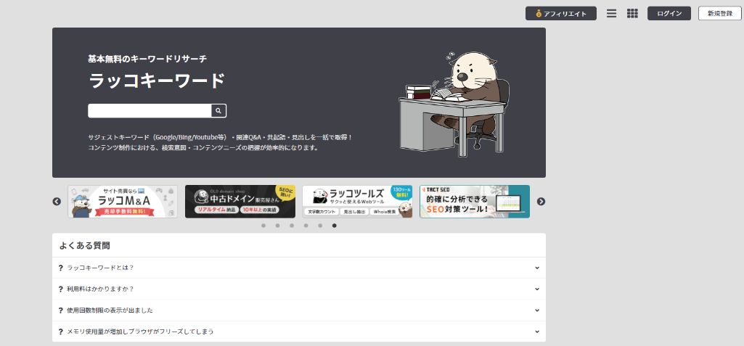Open the TACT SEO 対策ツール banner
Image resolution: width=744 pixels, height=346 pixels.
pyautogui.click(x=475, y=202)
